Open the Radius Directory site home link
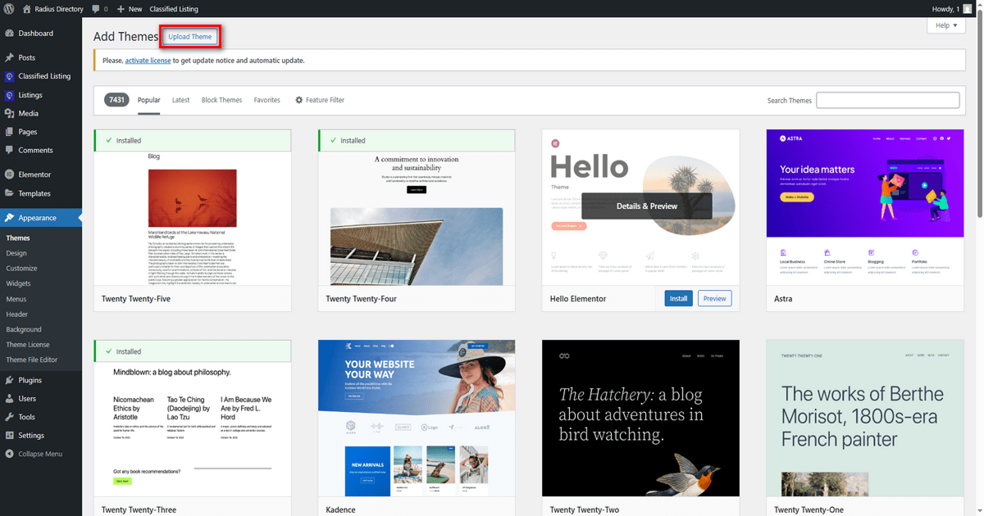 52,9
